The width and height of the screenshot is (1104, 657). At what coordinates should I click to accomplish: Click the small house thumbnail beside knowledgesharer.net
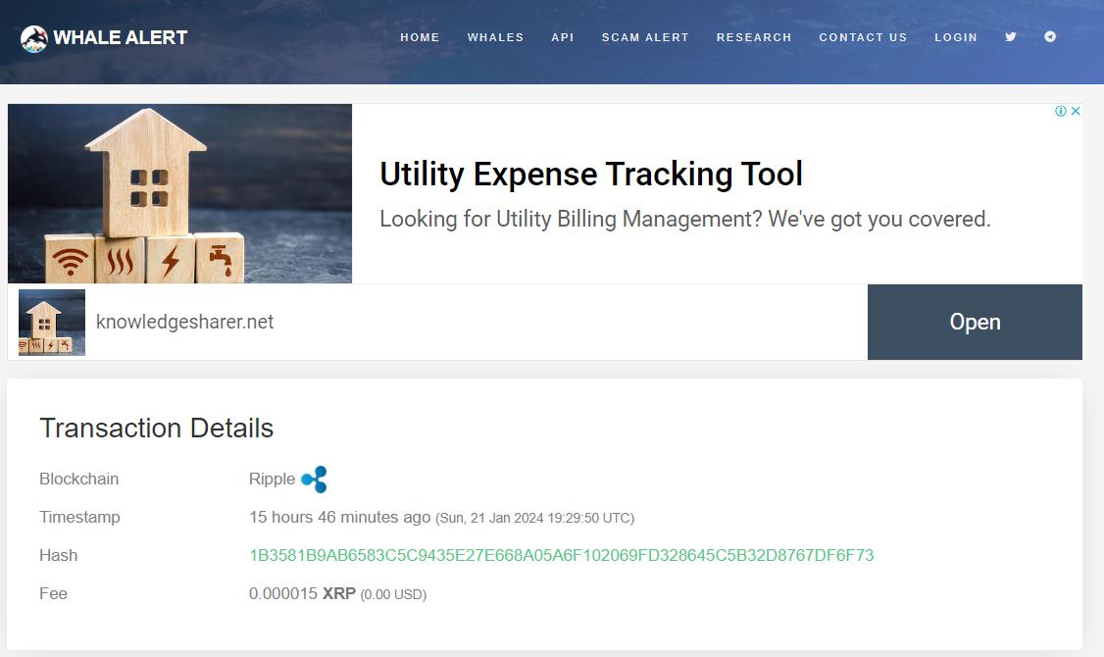(x=51, y=322)
